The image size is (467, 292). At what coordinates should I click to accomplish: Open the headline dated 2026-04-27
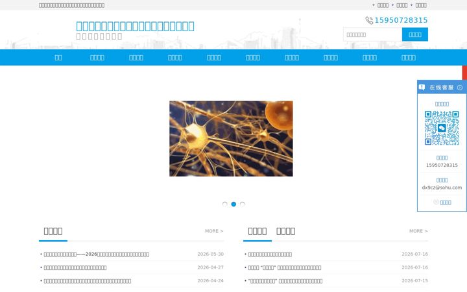point(75,267)
